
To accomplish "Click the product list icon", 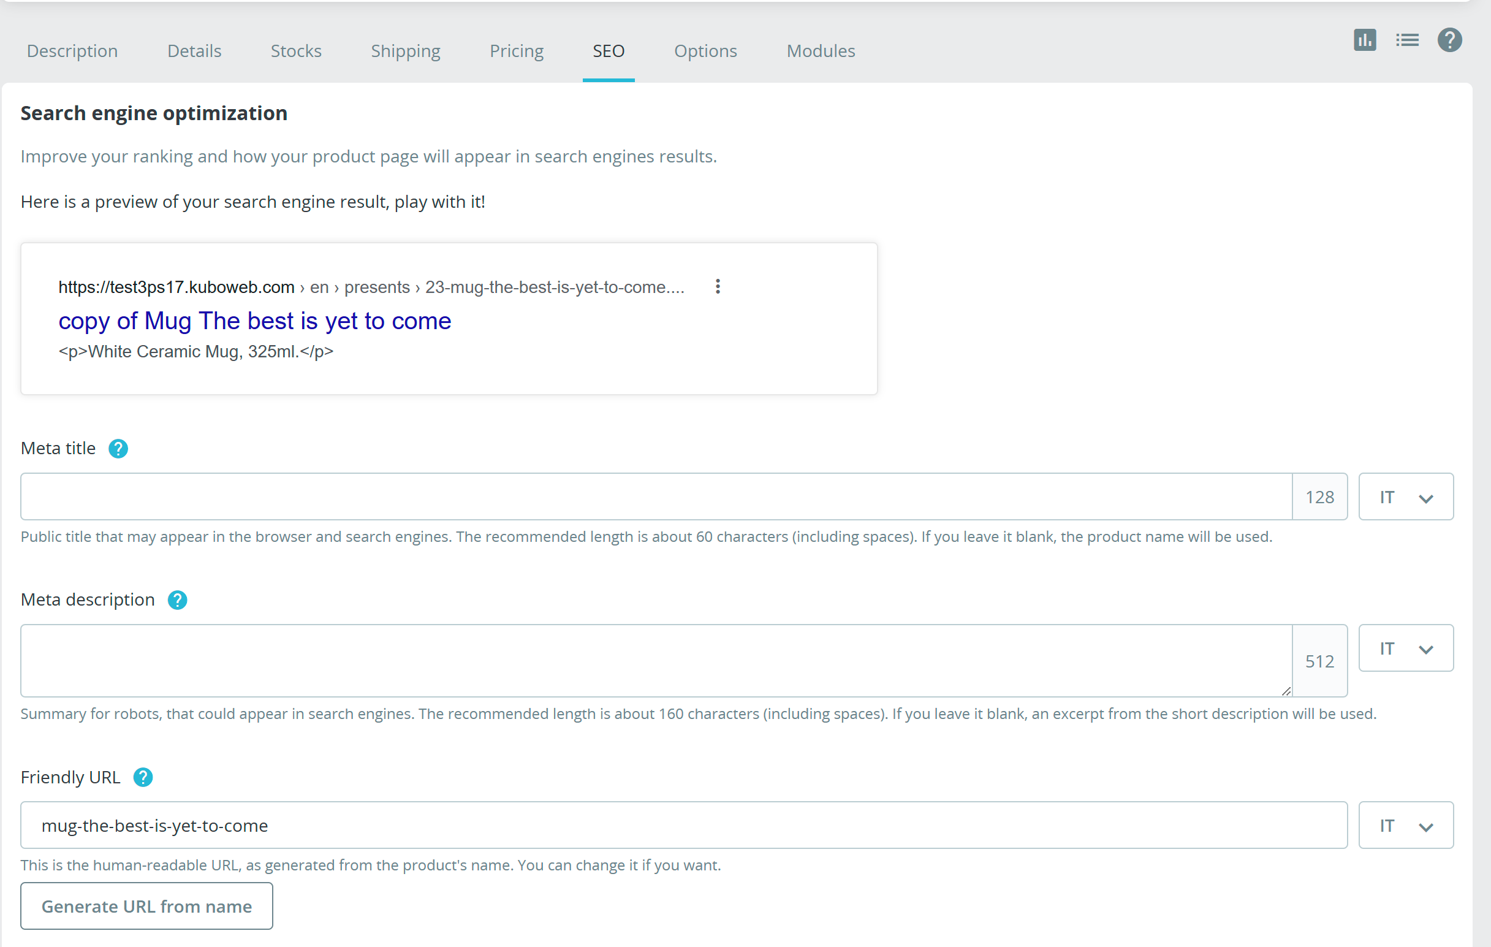I will (x=1407, y=40).
